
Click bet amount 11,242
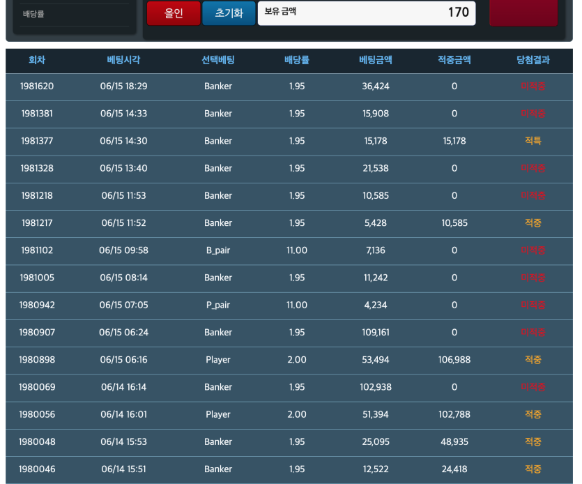(x=376, y=278)
